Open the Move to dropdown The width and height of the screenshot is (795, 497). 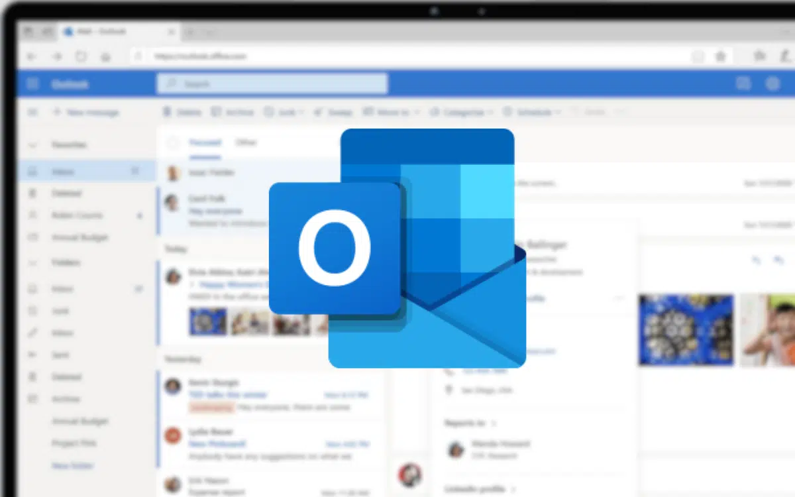coord(391,113)
